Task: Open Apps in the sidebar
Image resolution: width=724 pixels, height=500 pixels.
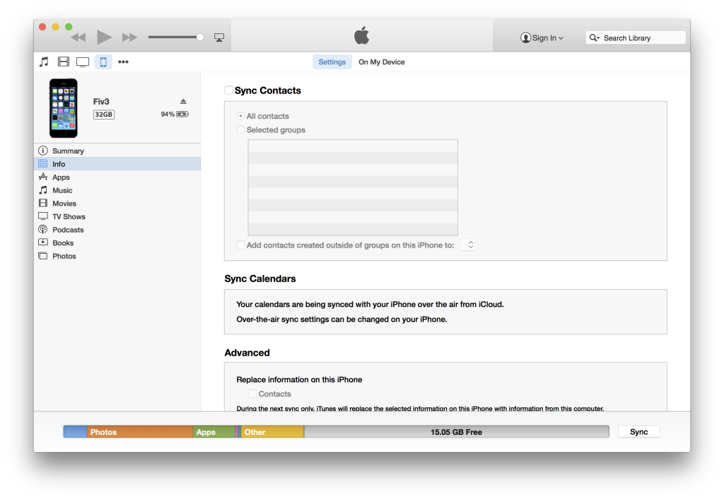Action: [117, 178]
